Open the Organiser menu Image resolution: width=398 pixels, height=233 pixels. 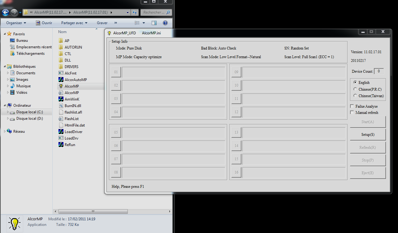[x=16, y=23]
